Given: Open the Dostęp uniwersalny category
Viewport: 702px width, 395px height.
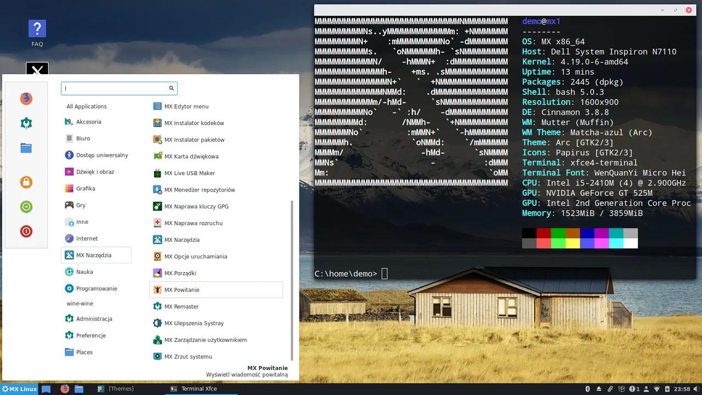Looking at the screenshot, I should pyautogui.click(x=96, y=155).
